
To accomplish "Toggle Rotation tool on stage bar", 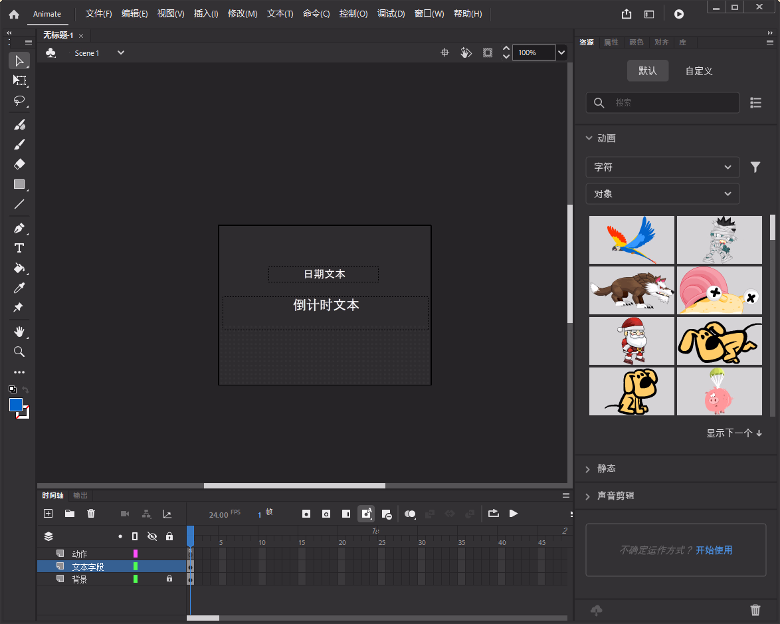I will [466, 52].
